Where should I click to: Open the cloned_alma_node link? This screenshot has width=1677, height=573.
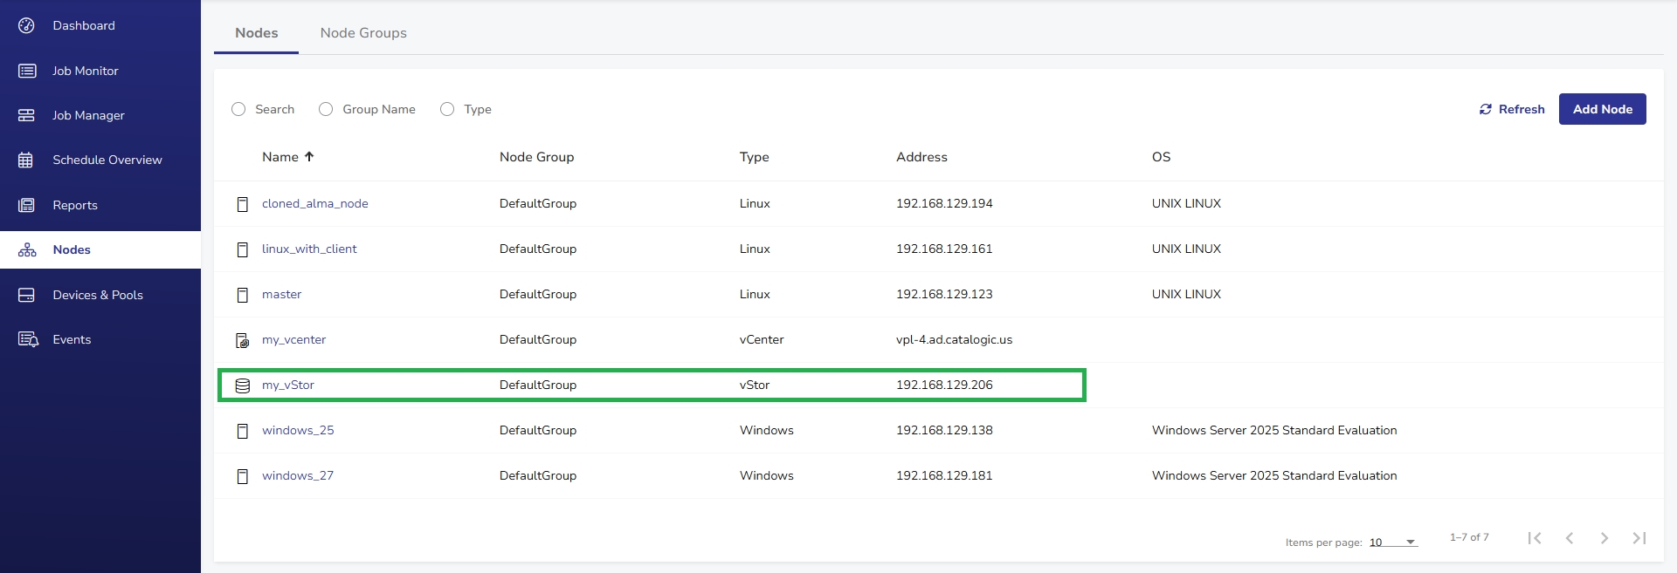[314, 203]
